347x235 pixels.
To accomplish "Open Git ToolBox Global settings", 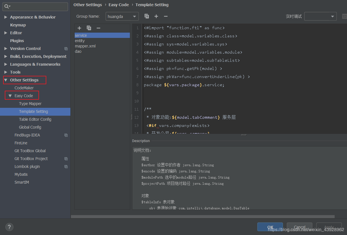I will [x=30, y=151].
